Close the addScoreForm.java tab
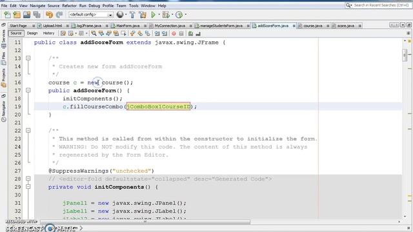 294,26
